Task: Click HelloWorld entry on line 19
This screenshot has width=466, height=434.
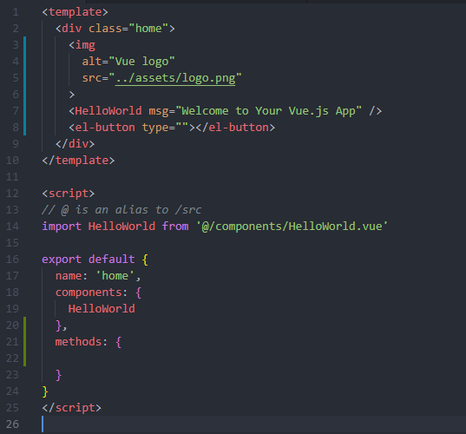Action: (x=102, y=309)
